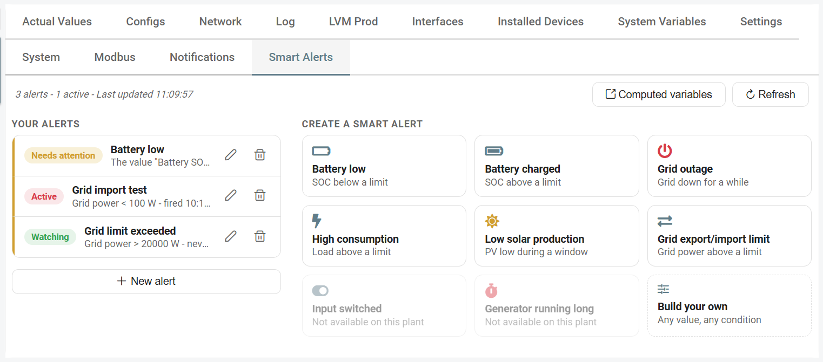Click the sliders icon on Build your own card
This screenshot has width=823, height=362.
tap(663, 289)
